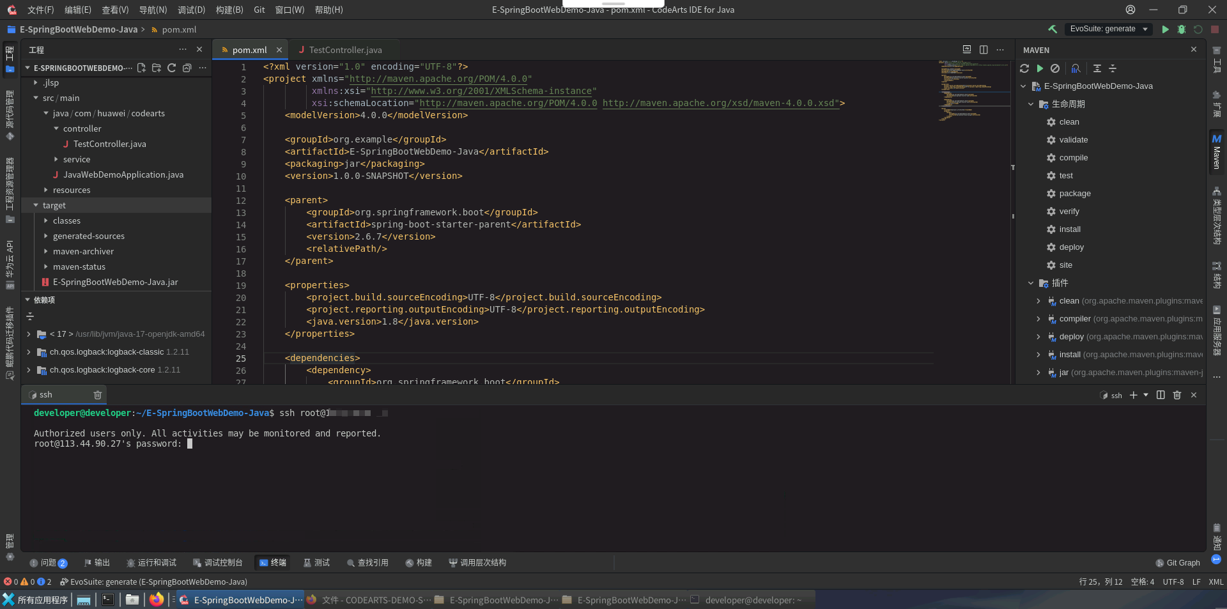Click the new file icon in project explorer
This screenshot has width=1227, height=609.
tap(141, 68)
